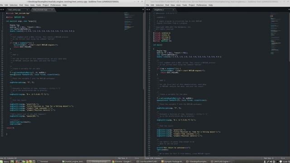
Task: Open tab list dropdown in right window
Action: (289, 10)
